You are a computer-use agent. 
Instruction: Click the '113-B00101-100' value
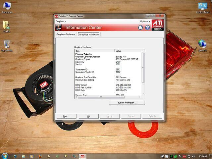pyautogui.click(x=123, y=87)
